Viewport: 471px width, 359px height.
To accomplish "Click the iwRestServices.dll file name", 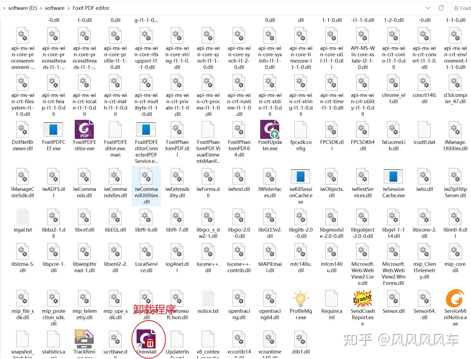I will click(x=363, y=192).
